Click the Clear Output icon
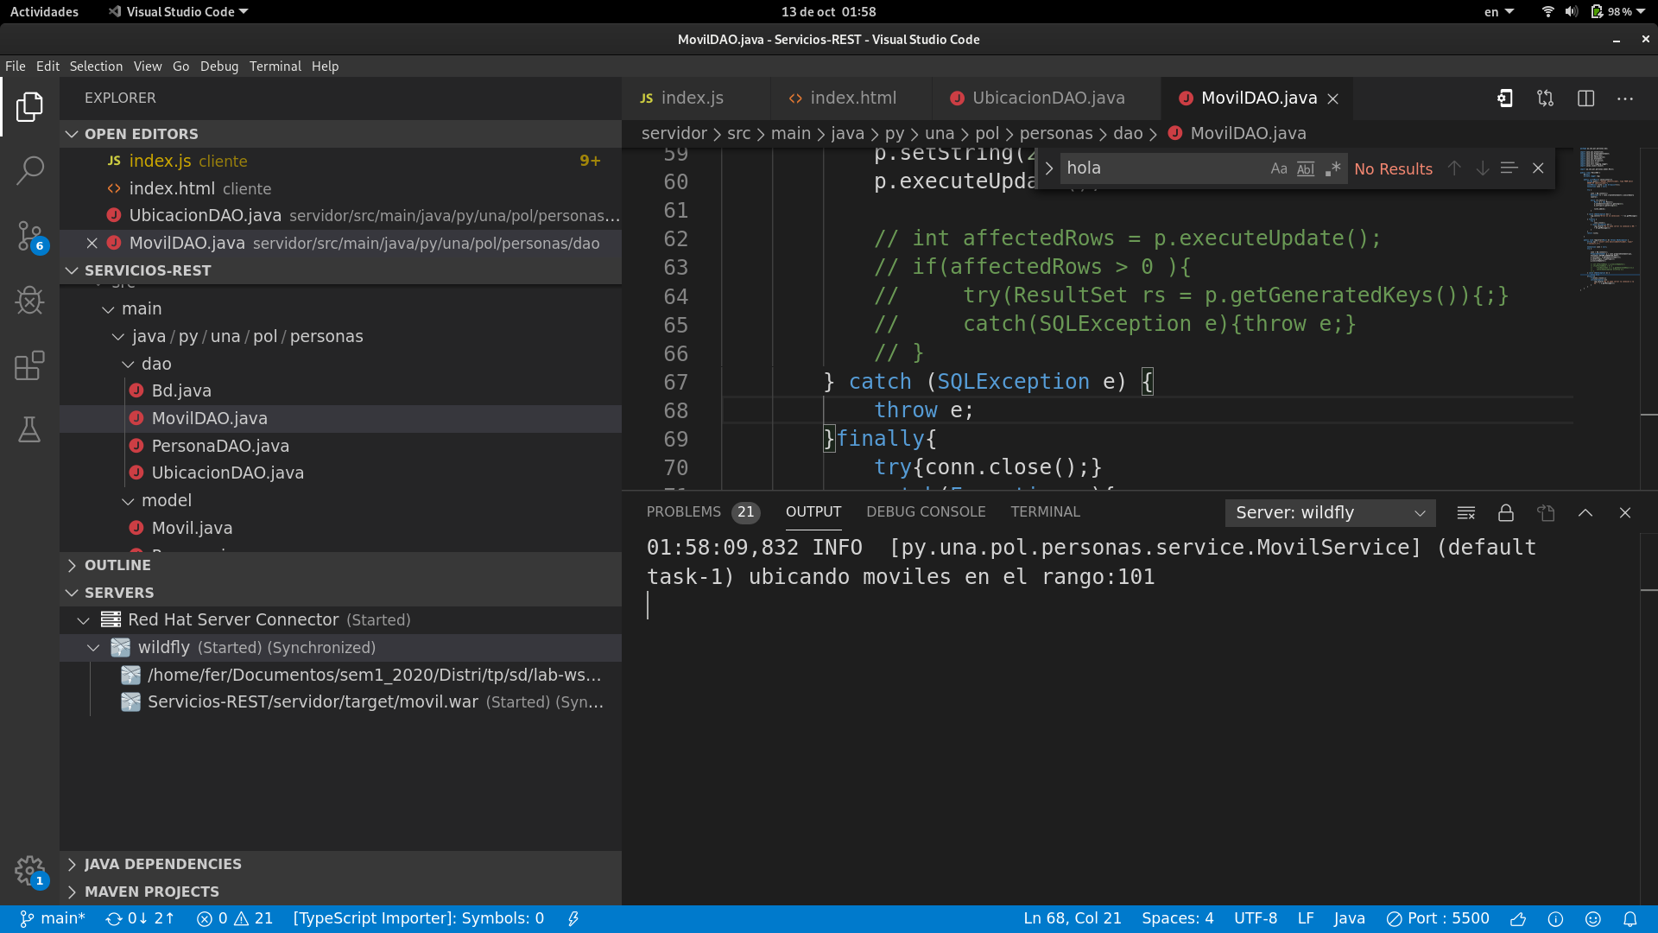1658x933 pixels. (1465, 513)
